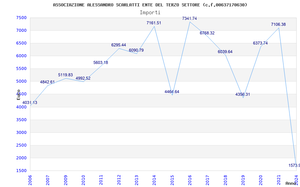The image size is (300, 187).
Task: Click the y-axis tick 3500
Action: [x=21, y=120]
